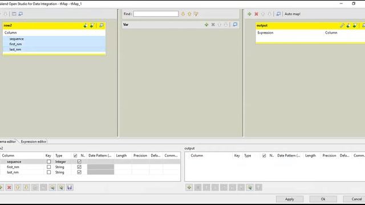Save row2 schema with the floppy disk icon

(x=70, y=187)
